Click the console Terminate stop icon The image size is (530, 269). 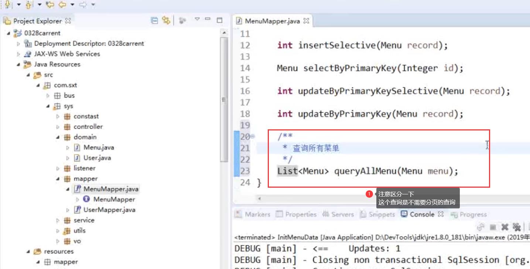pos(493,227)
